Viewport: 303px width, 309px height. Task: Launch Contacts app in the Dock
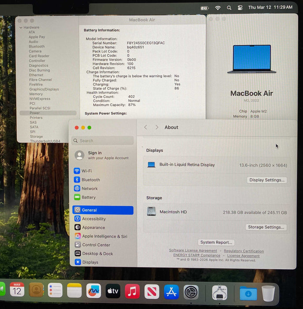[x=36, y=290]
